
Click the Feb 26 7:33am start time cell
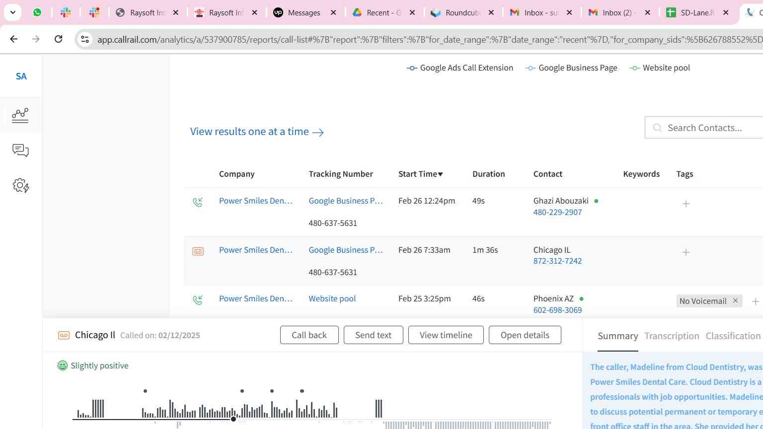click(x=424, y=250)
